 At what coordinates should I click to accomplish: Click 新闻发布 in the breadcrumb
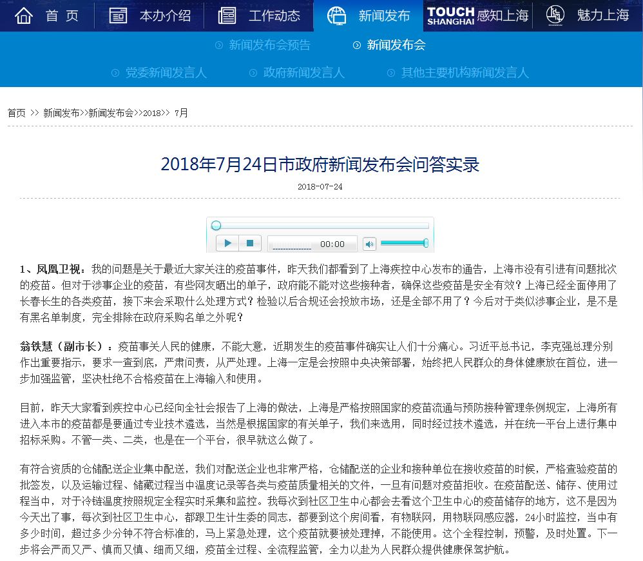tap(61, 113)
